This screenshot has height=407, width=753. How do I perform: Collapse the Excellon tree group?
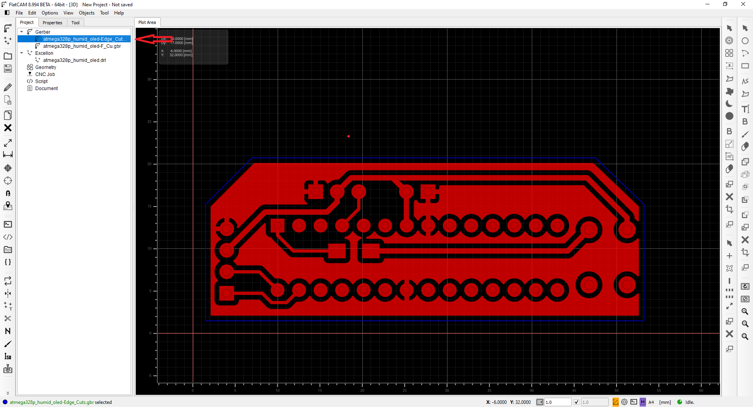click(22, 53)
